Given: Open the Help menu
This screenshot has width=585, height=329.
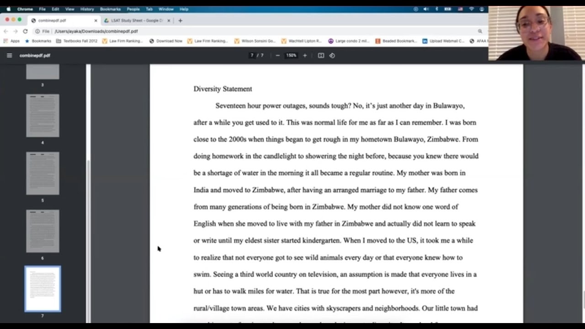Looking at the screenshot, I should coord(184,9).
